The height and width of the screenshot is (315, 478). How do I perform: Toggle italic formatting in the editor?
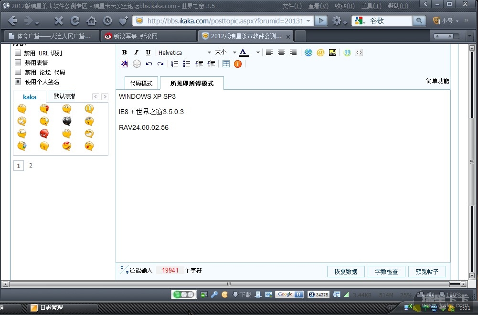136,52
